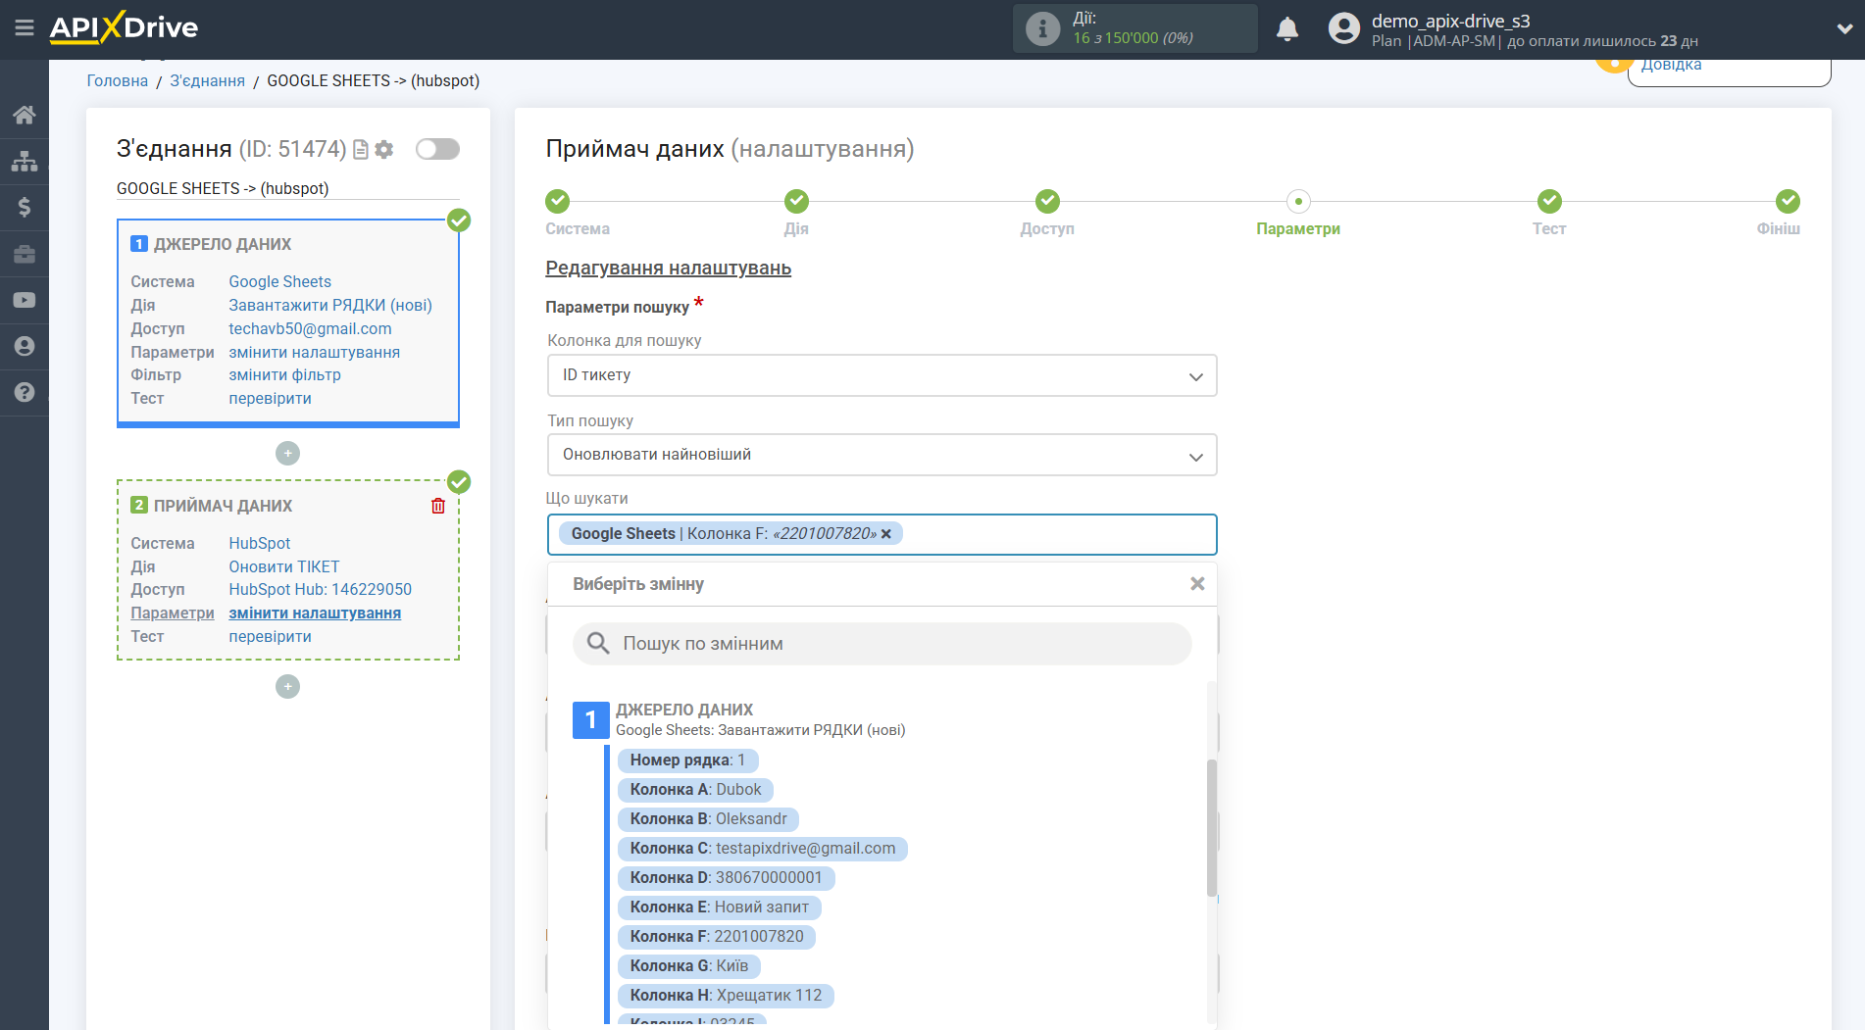This screenshot has height=1030, width=1865.
Task: Delete the data receiver block
Action: click(x=438, y=506)
